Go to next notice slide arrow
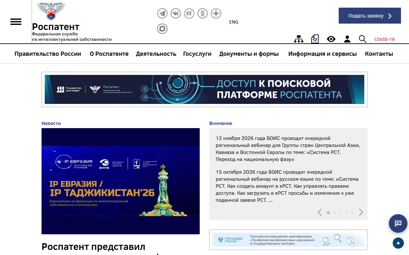This screenshot has width=409, height=255. coord(361,212)
